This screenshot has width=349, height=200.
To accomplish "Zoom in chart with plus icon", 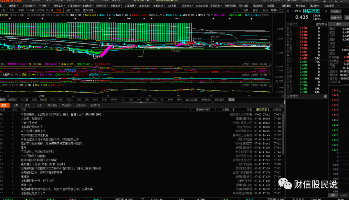I will click(235, 10).
